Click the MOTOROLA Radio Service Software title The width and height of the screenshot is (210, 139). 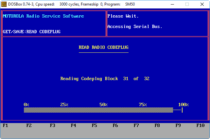43,16
